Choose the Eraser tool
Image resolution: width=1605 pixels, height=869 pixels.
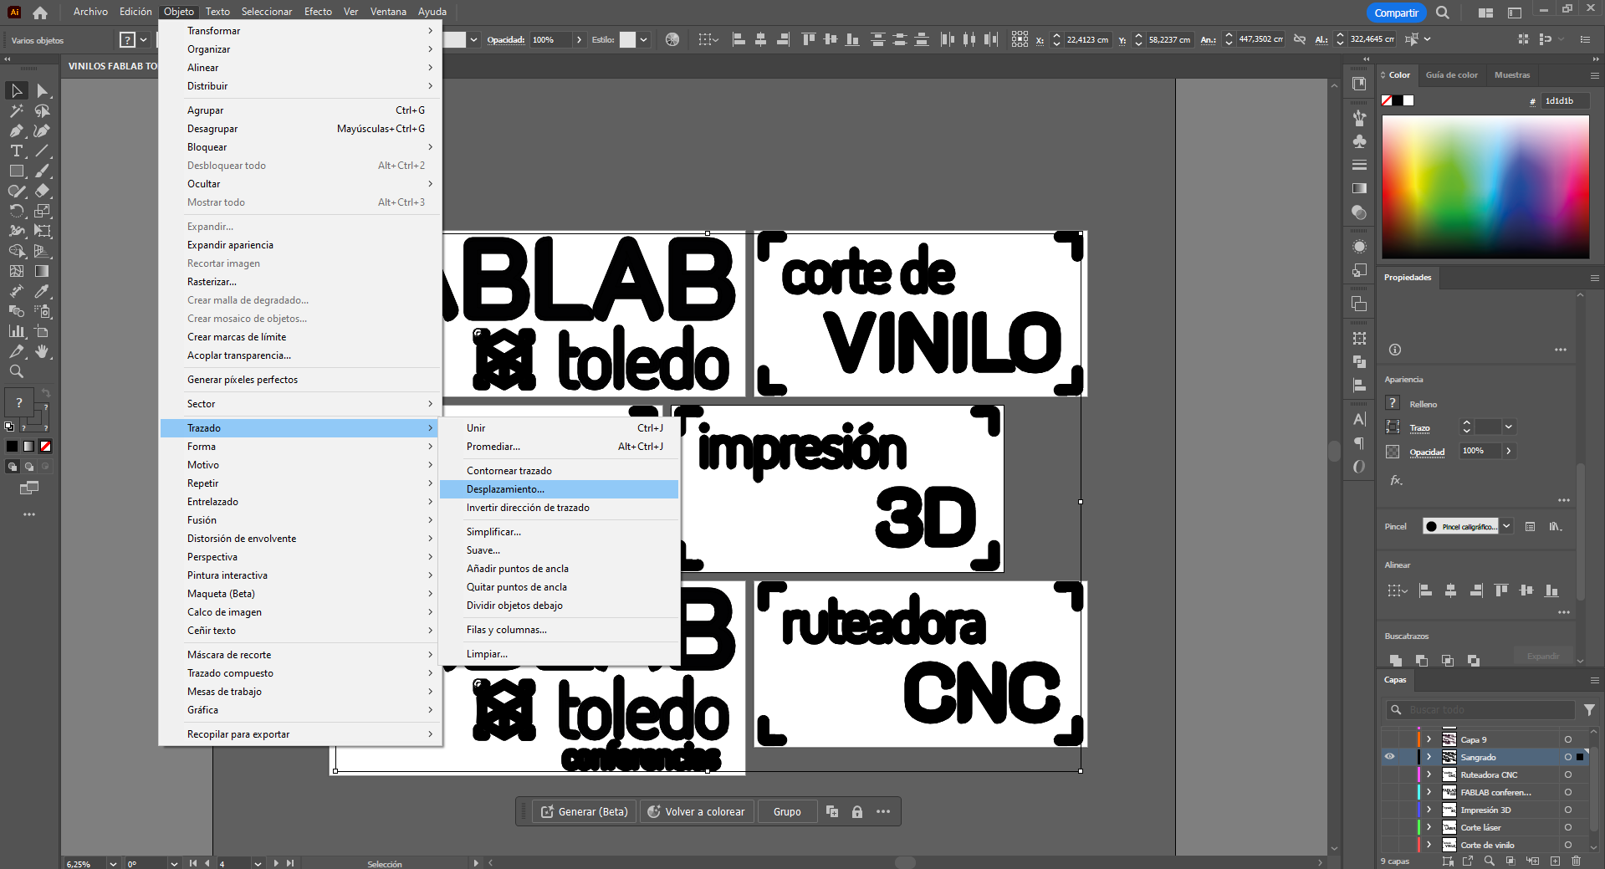43,191
